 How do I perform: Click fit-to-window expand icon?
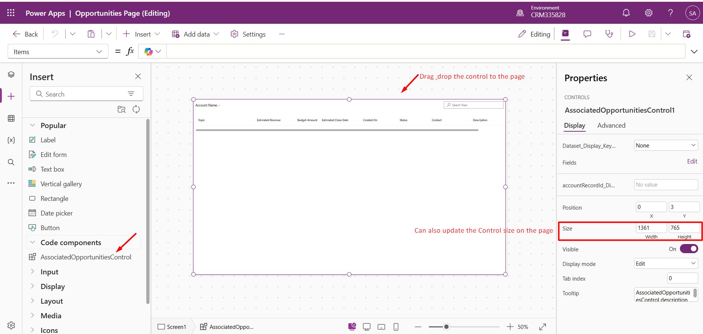[543, 327]
